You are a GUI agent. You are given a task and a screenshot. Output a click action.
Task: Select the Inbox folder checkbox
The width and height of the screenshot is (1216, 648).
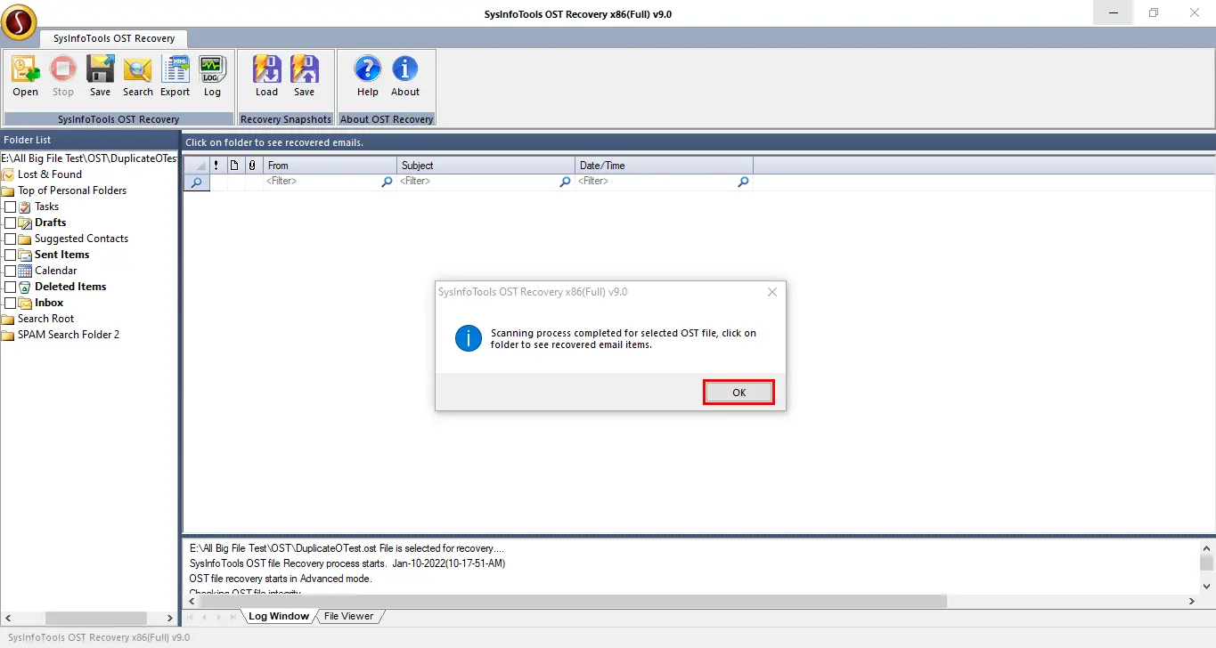point(11,303)
